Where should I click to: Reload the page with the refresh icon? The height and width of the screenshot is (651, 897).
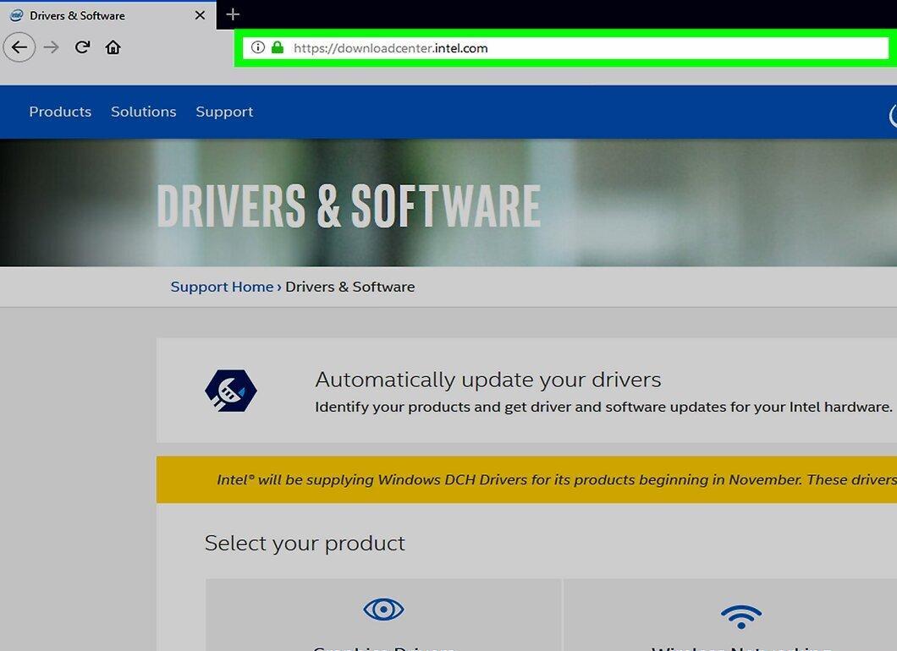[82, 46]
